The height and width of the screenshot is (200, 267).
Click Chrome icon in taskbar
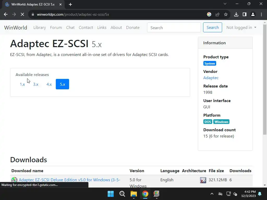click(145, 194)
